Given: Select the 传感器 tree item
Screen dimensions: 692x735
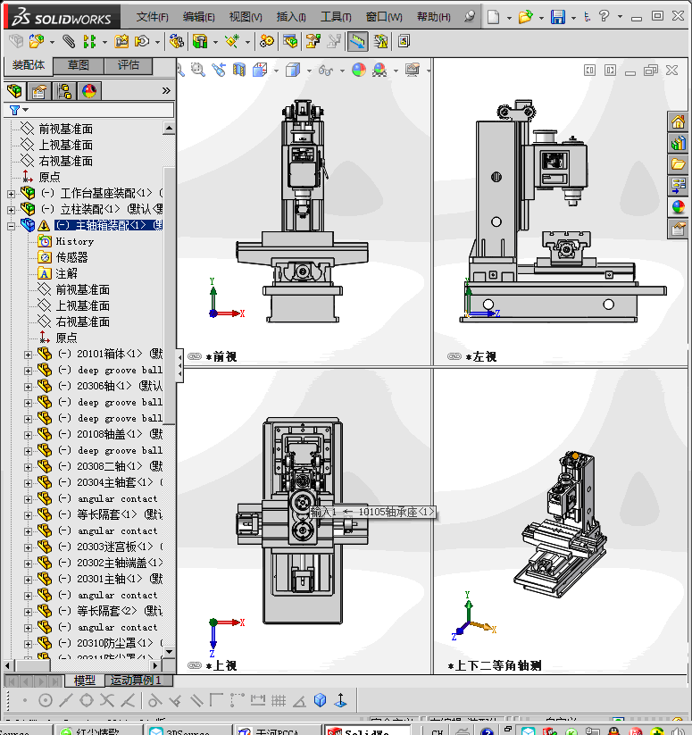Looking at the screenshot, I should [x=71, y=257].
